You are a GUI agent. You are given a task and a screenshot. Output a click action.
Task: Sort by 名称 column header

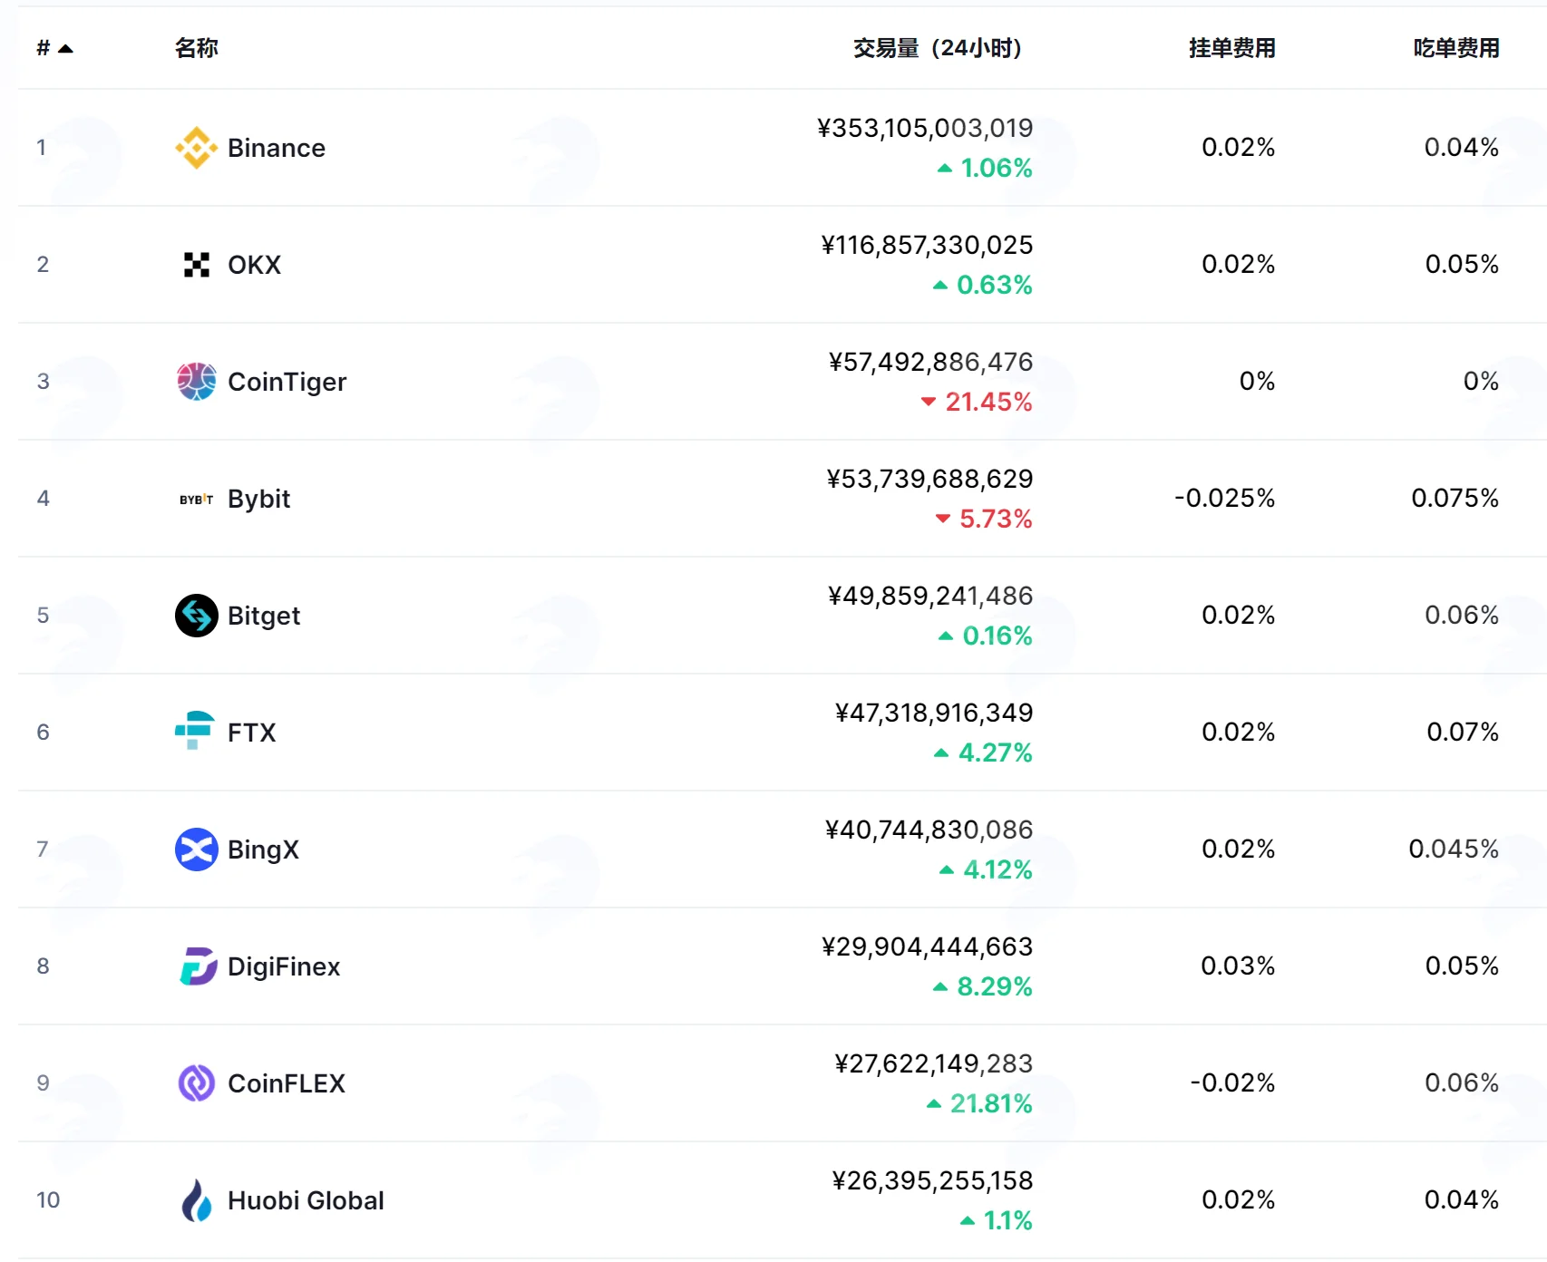[197, 48]
